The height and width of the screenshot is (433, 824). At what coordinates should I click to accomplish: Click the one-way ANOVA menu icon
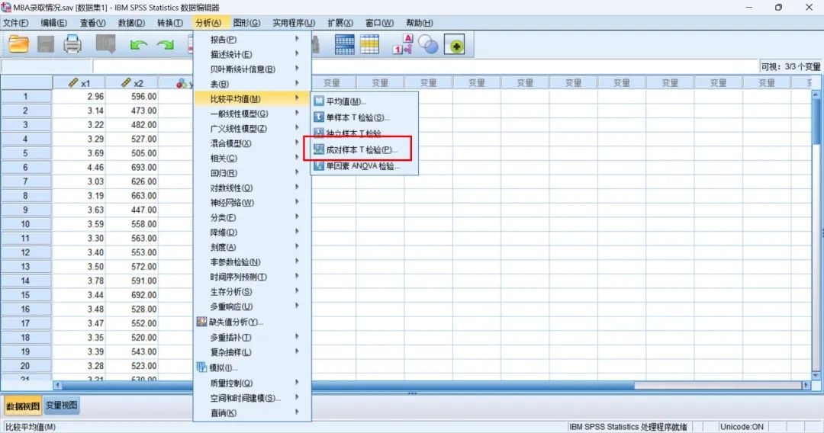click(x=319, y=165)
